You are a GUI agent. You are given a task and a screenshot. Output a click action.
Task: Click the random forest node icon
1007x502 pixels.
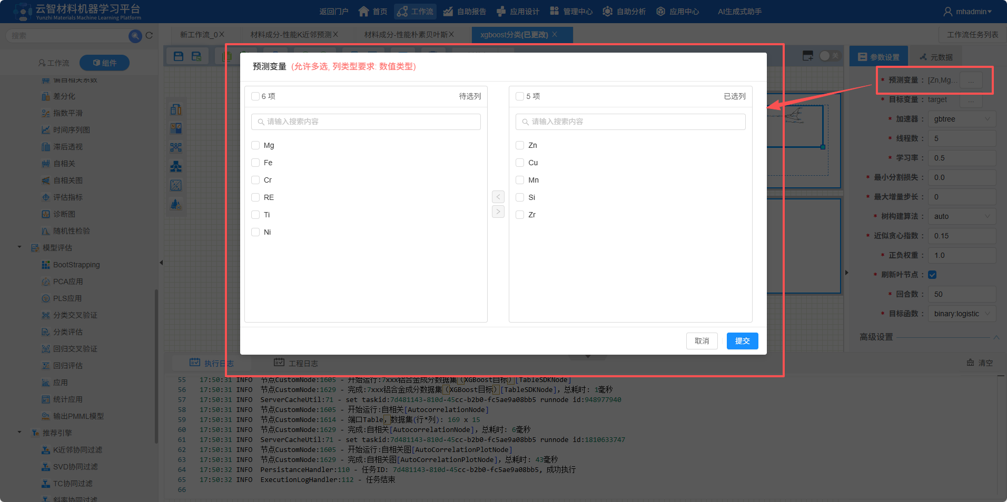click(176, 205)
